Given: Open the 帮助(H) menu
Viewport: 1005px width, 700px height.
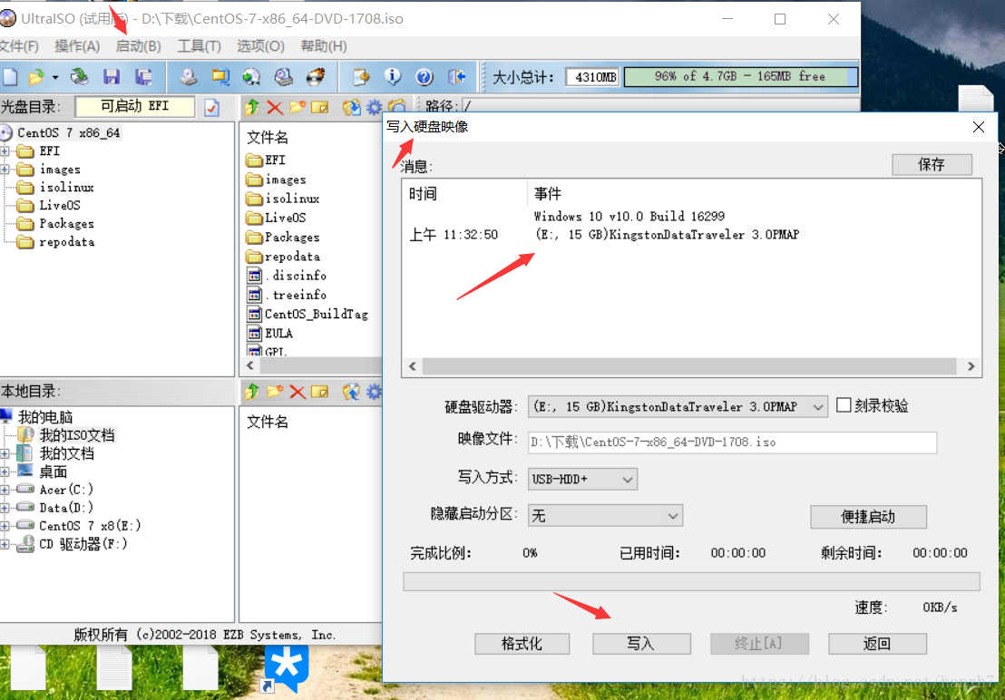Looking at the screenshot, I should click(x=324, y=46).
